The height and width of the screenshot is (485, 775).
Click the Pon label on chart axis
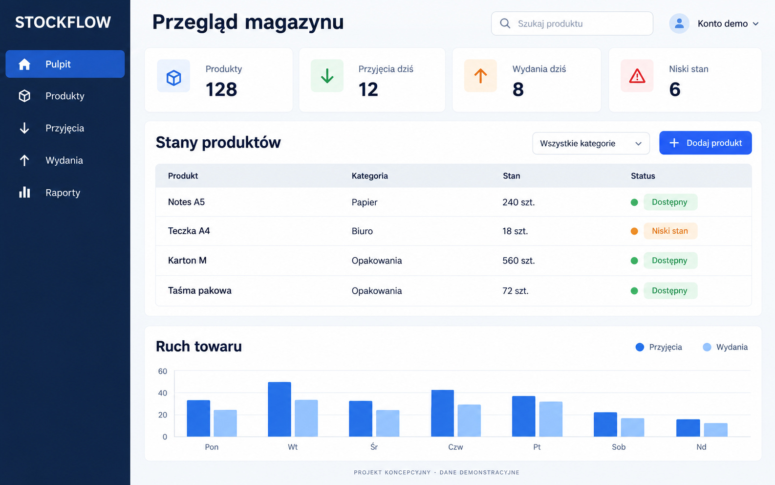(212, 447)
